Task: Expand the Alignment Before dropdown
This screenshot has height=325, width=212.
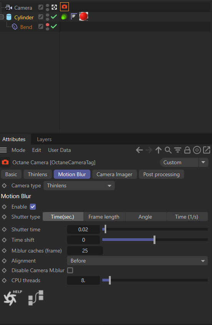Action: tap(137, 261)
